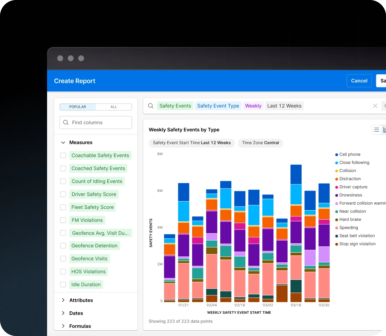Viewport: 386px width, 336px height.
Task: Click the first window control dot
Action: pos(60,58)
